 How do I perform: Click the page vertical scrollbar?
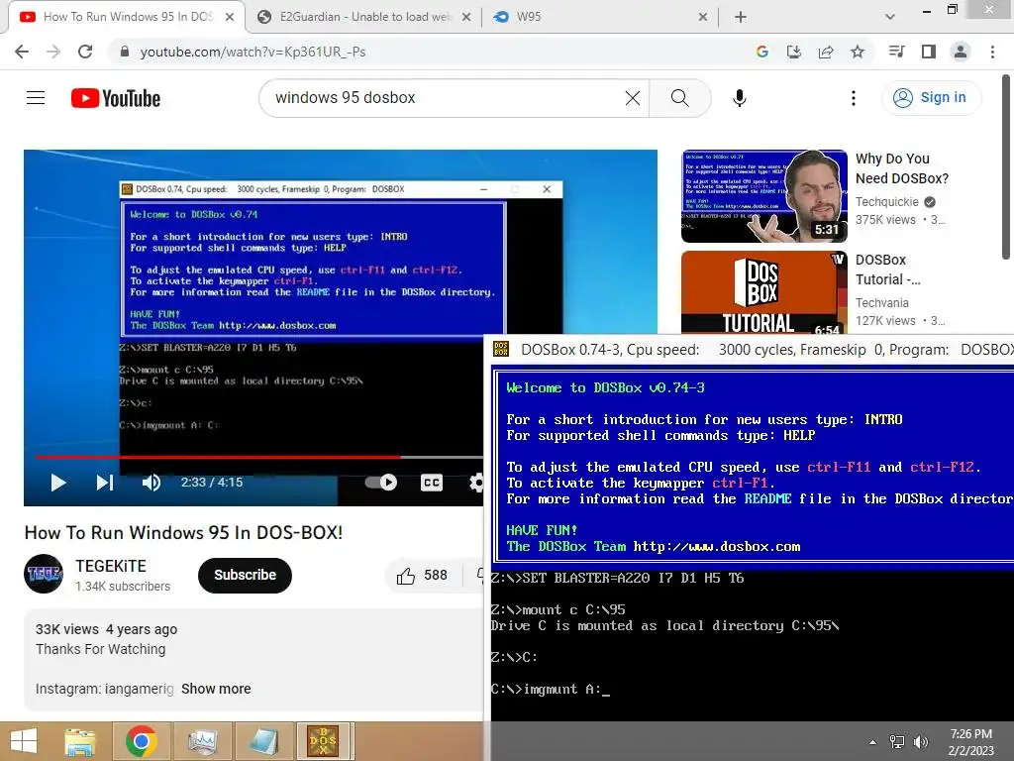pos(1006,168)
